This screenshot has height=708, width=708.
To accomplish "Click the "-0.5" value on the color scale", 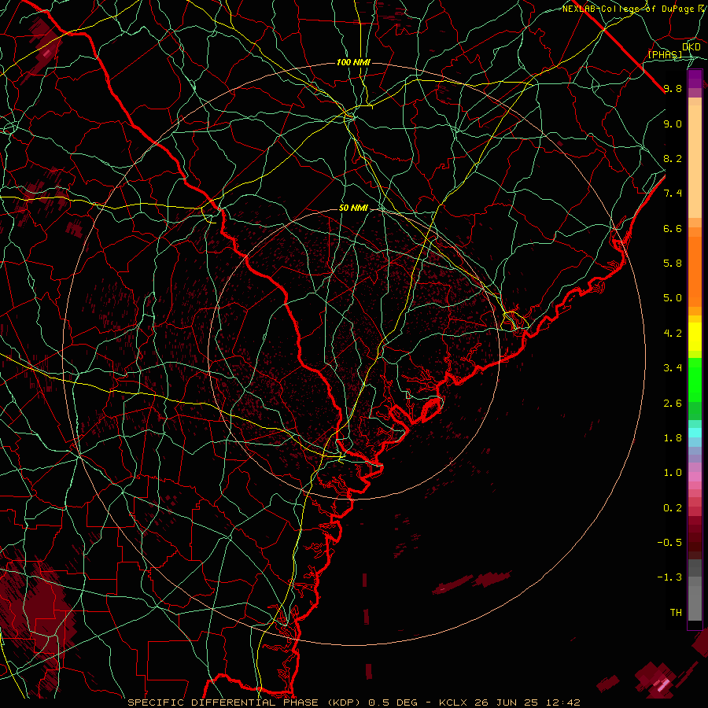I will pyautogui.click(x=669, y=543).
